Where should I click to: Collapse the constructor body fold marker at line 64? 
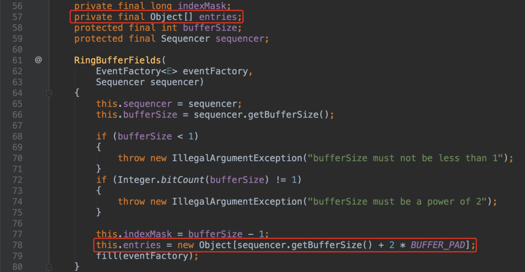(x=49, y=93)
